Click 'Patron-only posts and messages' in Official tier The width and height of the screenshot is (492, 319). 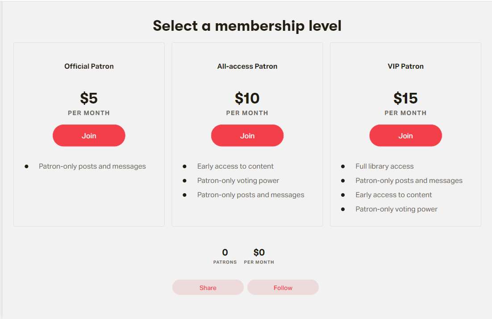click(x=92, y=166)
